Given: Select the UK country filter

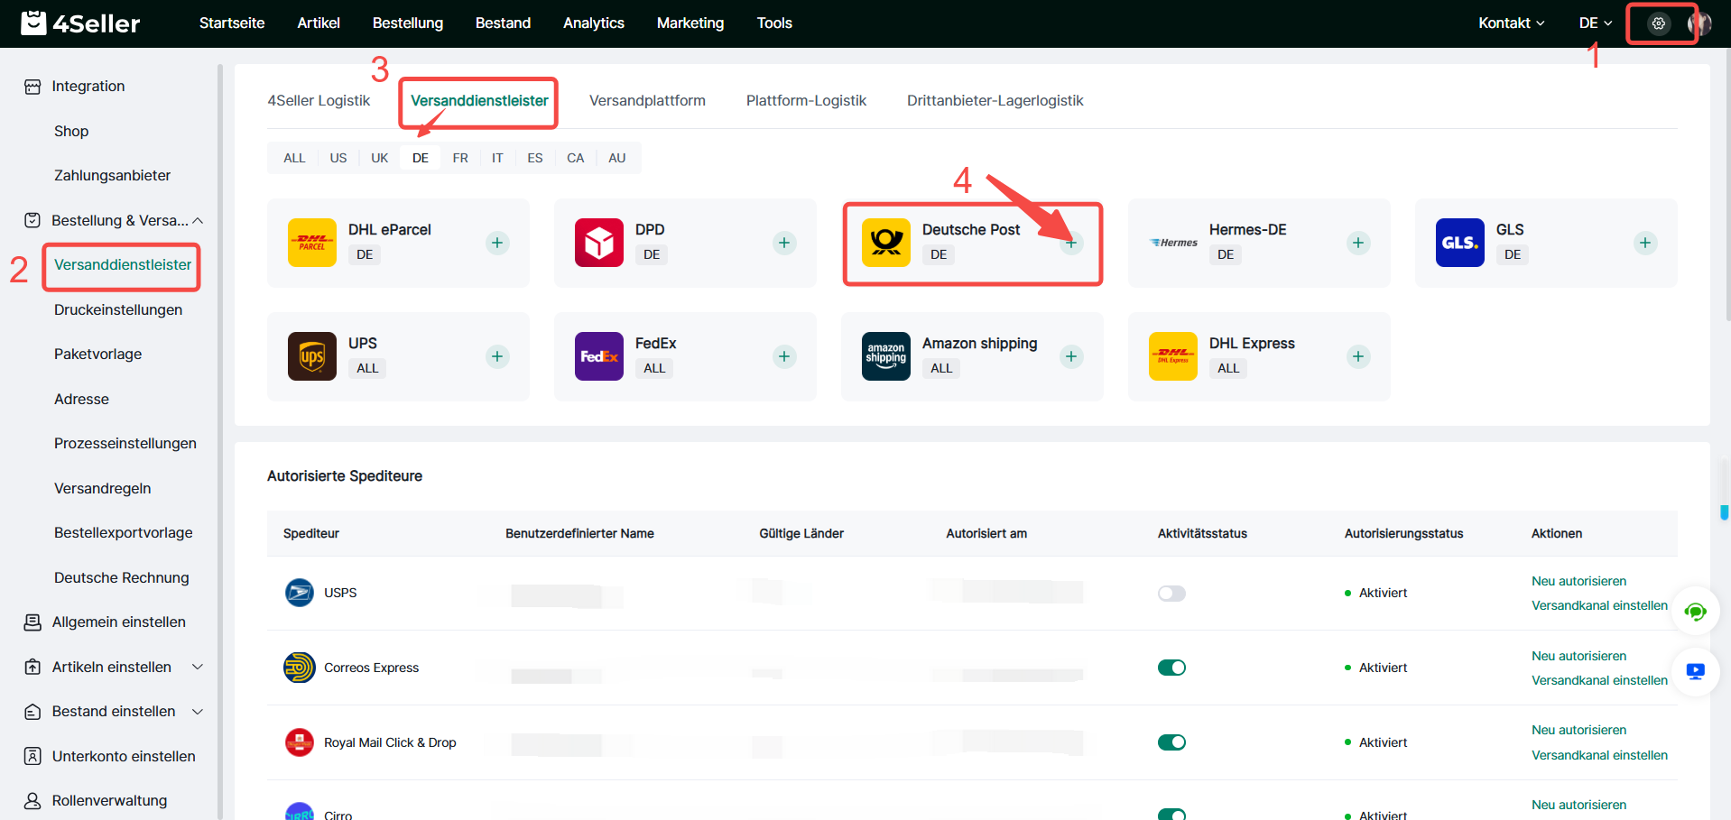Looking at the screenshot, I should (379, 158).
